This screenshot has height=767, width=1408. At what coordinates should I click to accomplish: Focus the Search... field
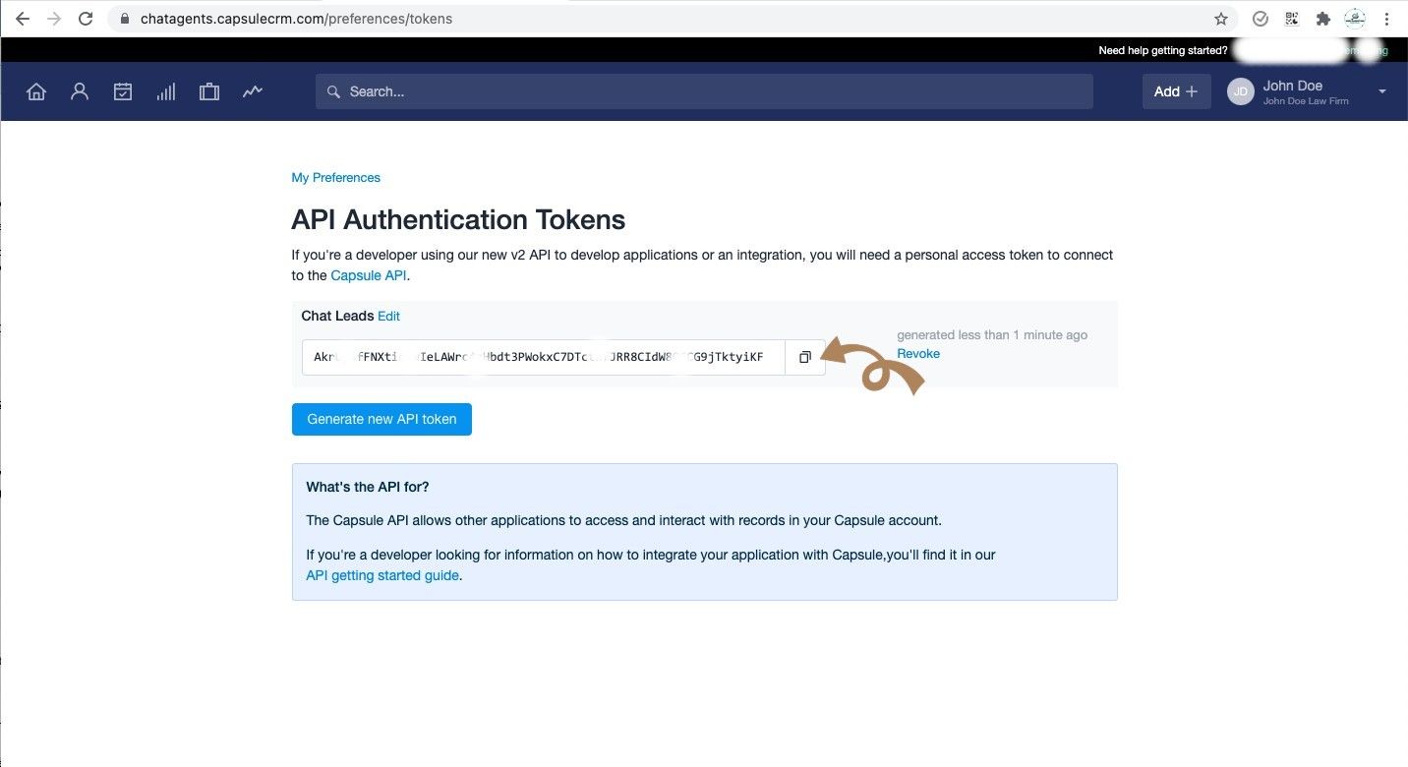point(704,91)
